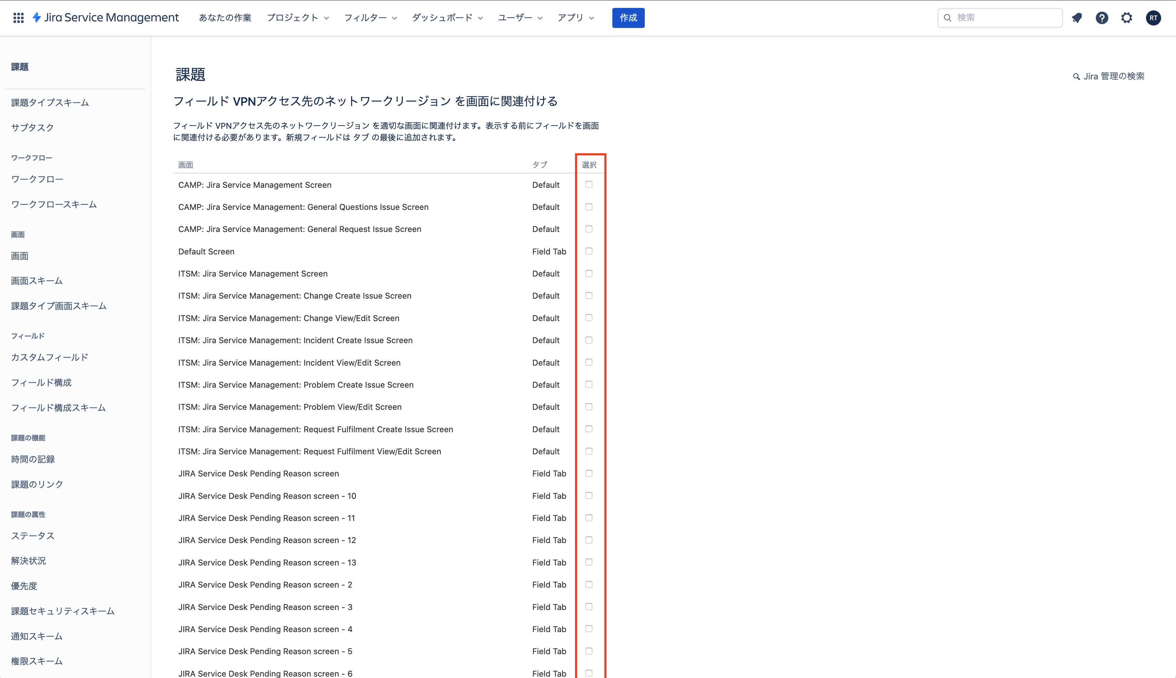Image resolution: width=1176 pixels, height=678 pixels.
Task: Click ITSM: Jira Service Management Screen row text
Action: click(253, 274)
